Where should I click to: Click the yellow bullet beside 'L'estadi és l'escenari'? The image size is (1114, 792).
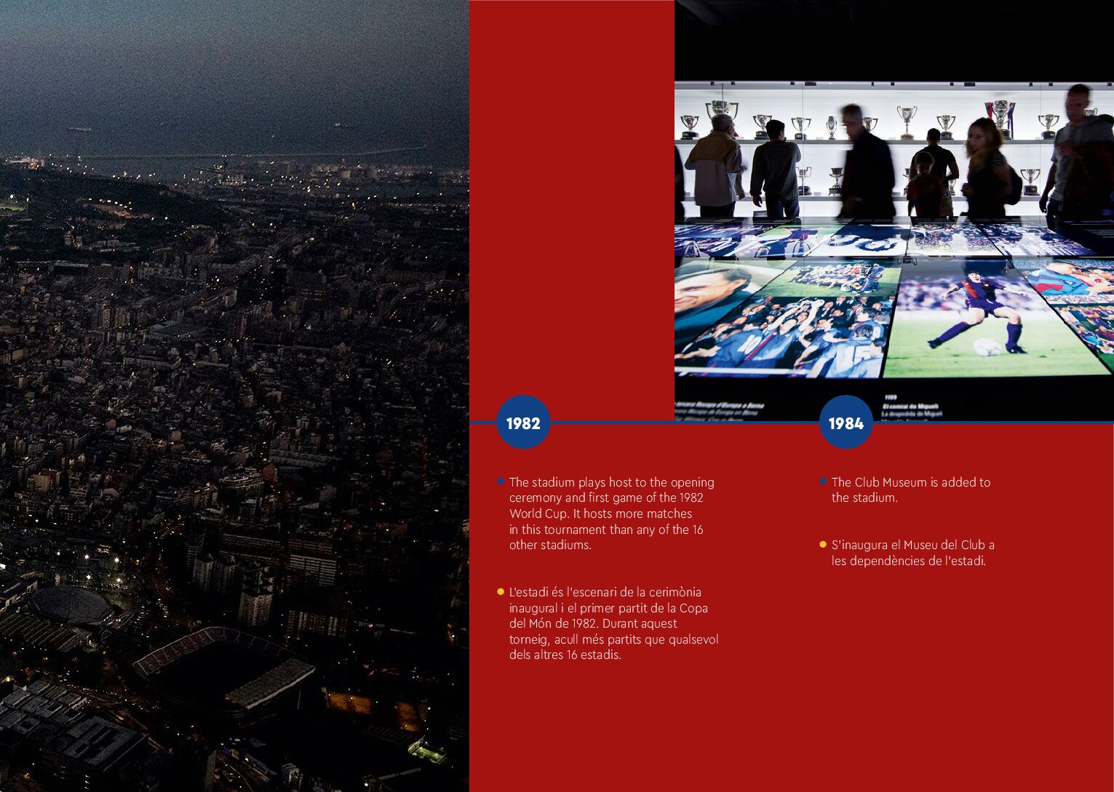point(501,592)
